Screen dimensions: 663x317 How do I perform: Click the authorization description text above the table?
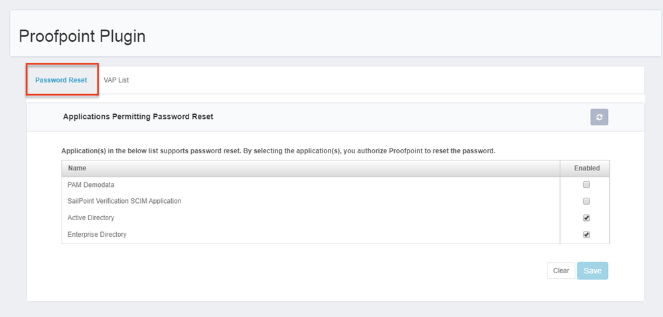tap(278, 151)
